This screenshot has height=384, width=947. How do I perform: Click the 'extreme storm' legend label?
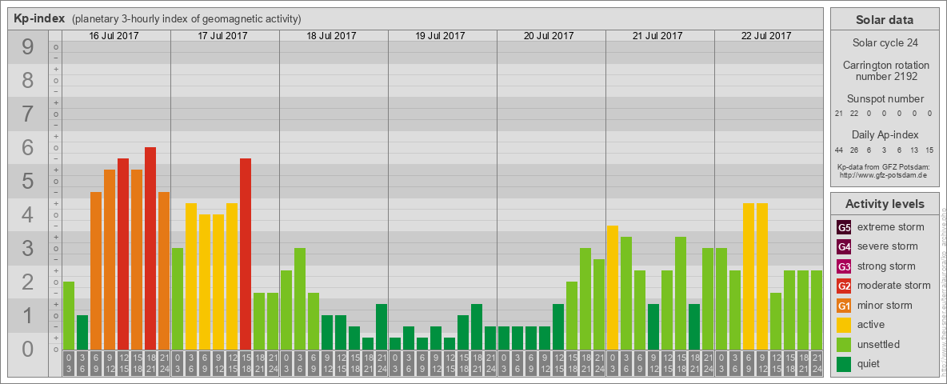coord(891,228)
